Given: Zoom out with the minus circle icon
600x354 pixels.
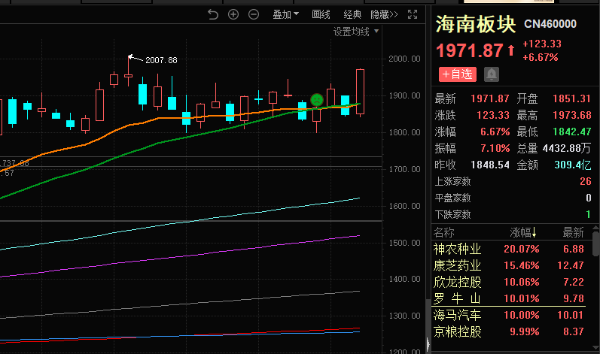Looking at the screenshot, I should tap(253, 14).
